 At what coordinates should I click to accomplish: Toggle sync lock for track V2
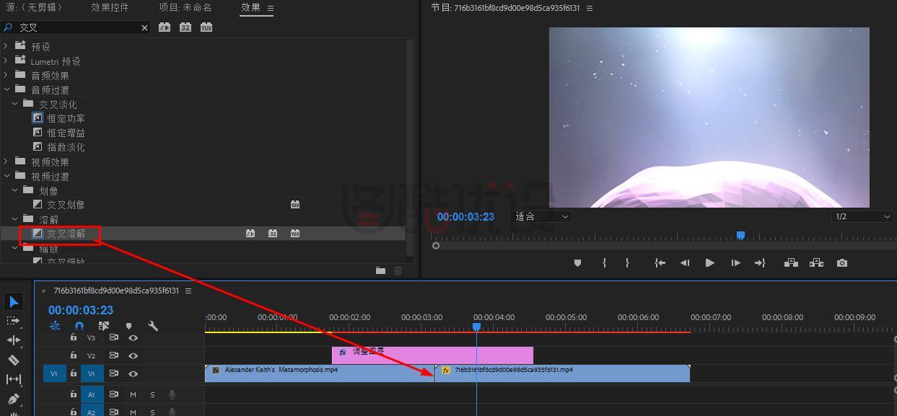[114, 355]
